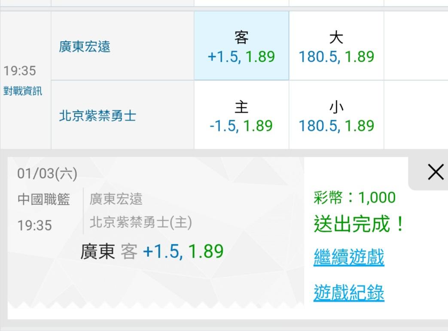The width and height of the screenshot is (448, 331).
Task: Click the 彩幣：1,000 stake amount
Action: [x=355, y=197]
